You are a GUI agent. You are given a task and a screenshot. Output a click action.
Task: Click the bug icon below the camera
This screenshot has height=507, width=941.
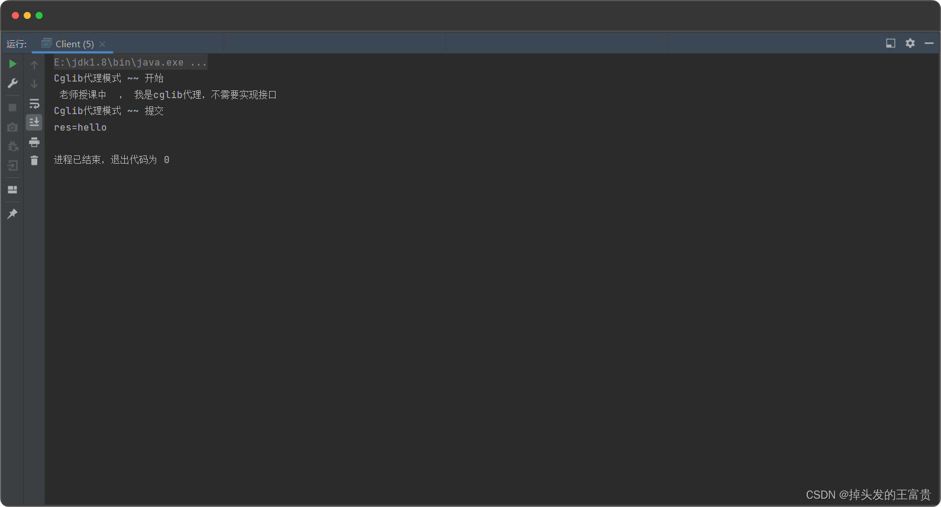tap(12, 146)
